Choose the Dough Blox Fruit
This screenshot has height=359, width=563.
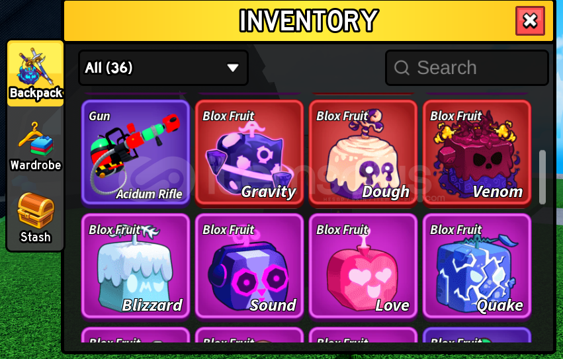363,153
